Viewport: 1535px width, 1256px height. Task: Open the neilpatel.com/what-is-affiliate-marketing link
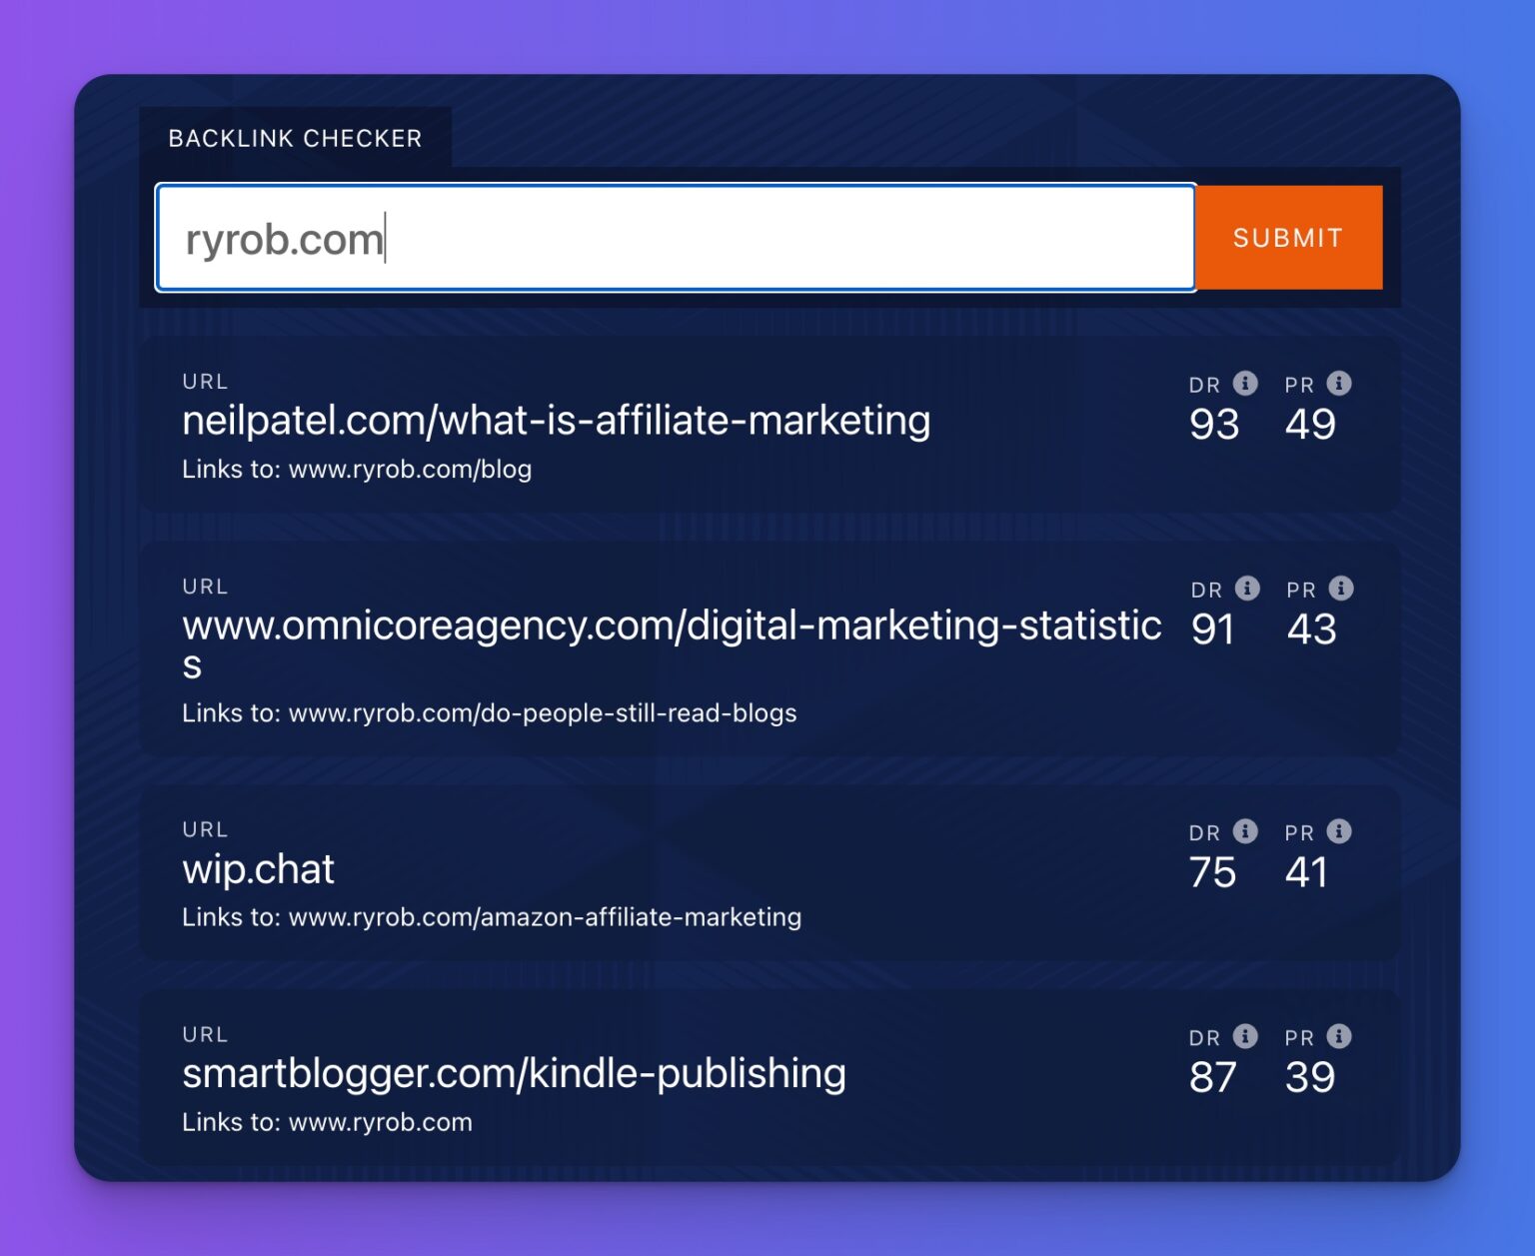(556, 420)
